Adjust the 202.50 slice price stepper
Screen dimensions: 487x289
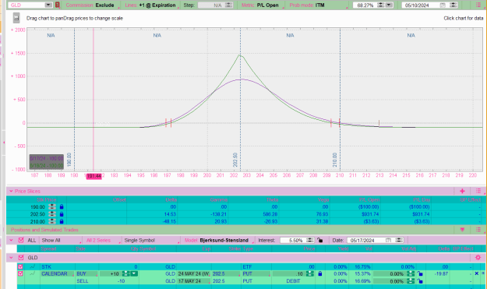point(52,214)
